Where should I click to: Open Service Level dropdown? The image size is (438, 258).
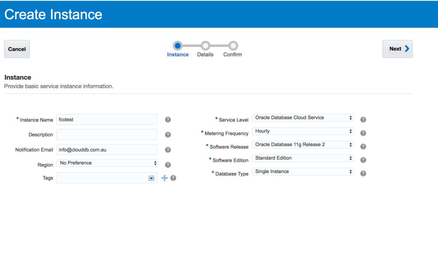302,118
